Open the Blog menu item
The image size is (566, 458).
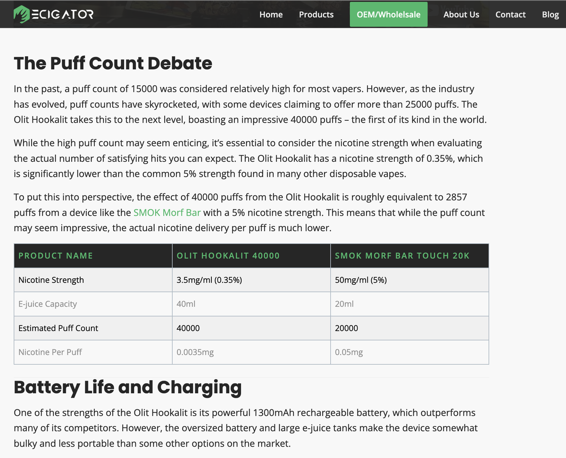pyautogui.click(x=550, y=15)
